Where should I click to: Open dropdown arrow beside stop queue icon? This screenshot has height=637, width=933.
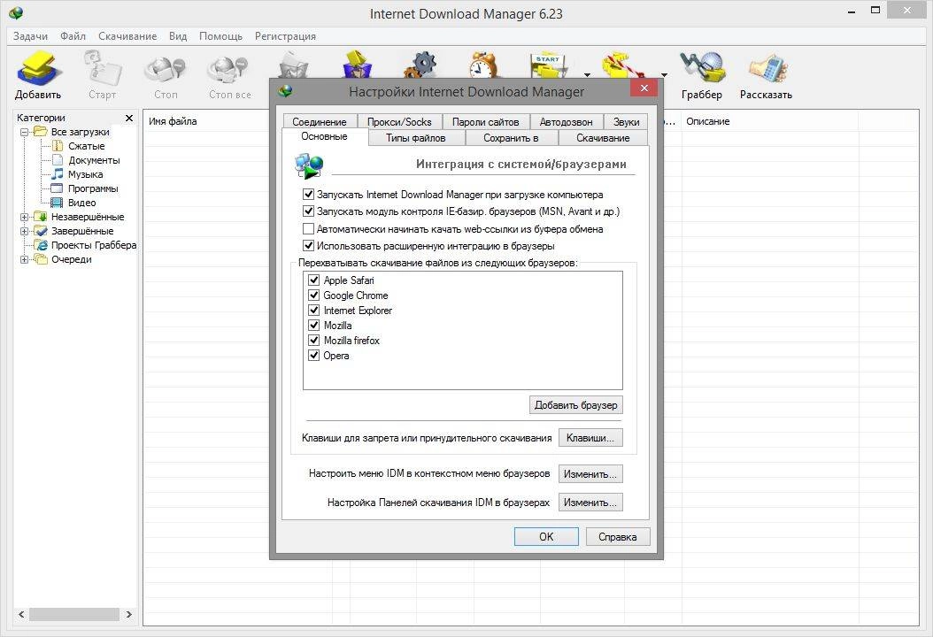(x=664, y=75)
